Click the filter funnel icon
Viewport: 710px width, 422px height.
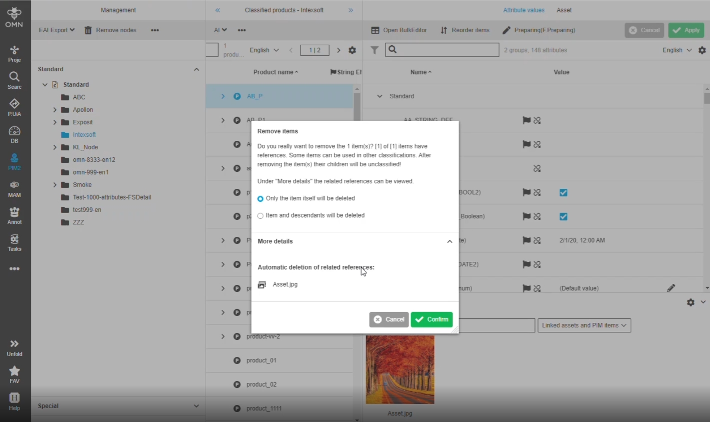(x=374, y=50)
